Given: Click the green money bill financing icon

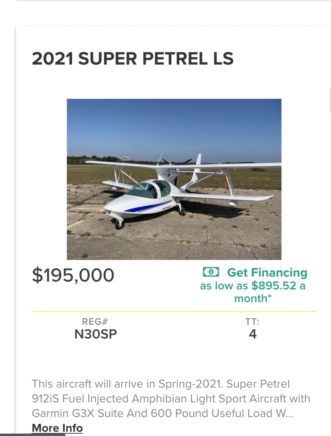Looking at the screenshot, I should tap(211, 272).
